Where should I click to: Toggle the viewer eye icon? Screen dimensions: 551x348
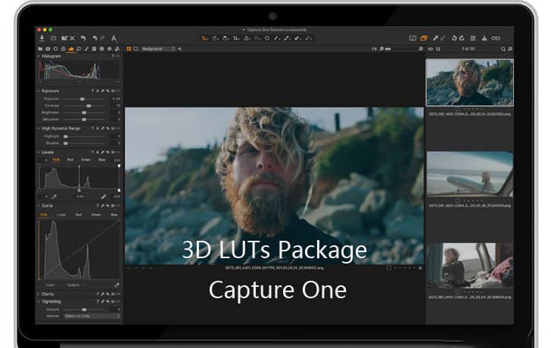[x=431, y=49]
